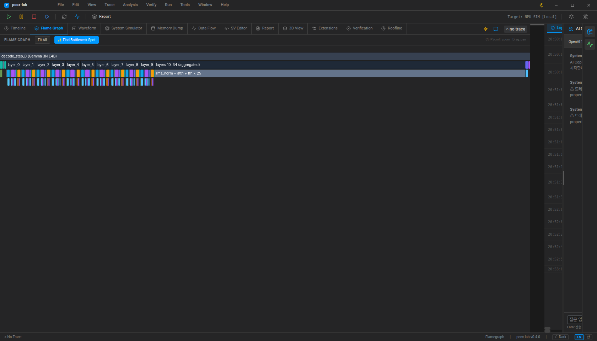
Task: Select the layers 10..34 aggregated flame bar
Action: (339, 65)
